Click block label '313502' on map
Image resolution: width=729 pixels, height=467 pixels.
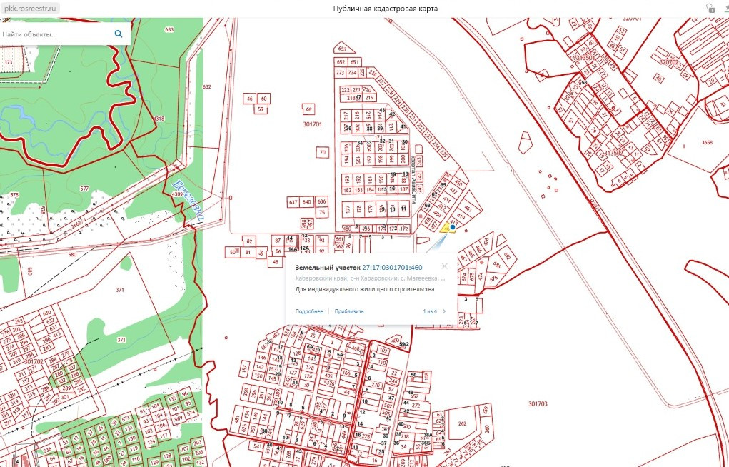(614, 153)
